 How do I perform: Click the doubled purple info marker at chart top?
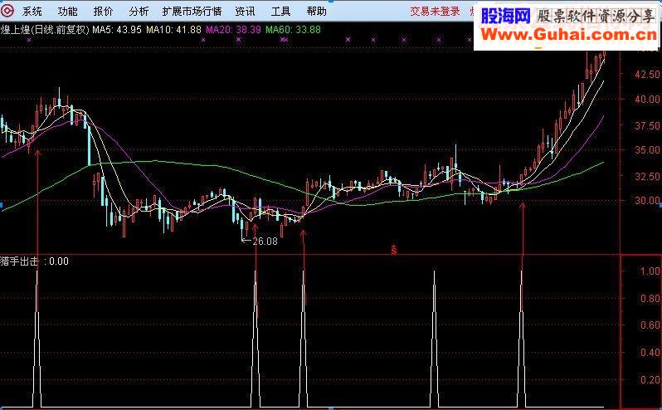(x=285, y=40)
